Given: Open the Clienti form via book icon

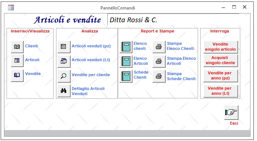Looking at the screenshot, I should click(x=17, y=47).
